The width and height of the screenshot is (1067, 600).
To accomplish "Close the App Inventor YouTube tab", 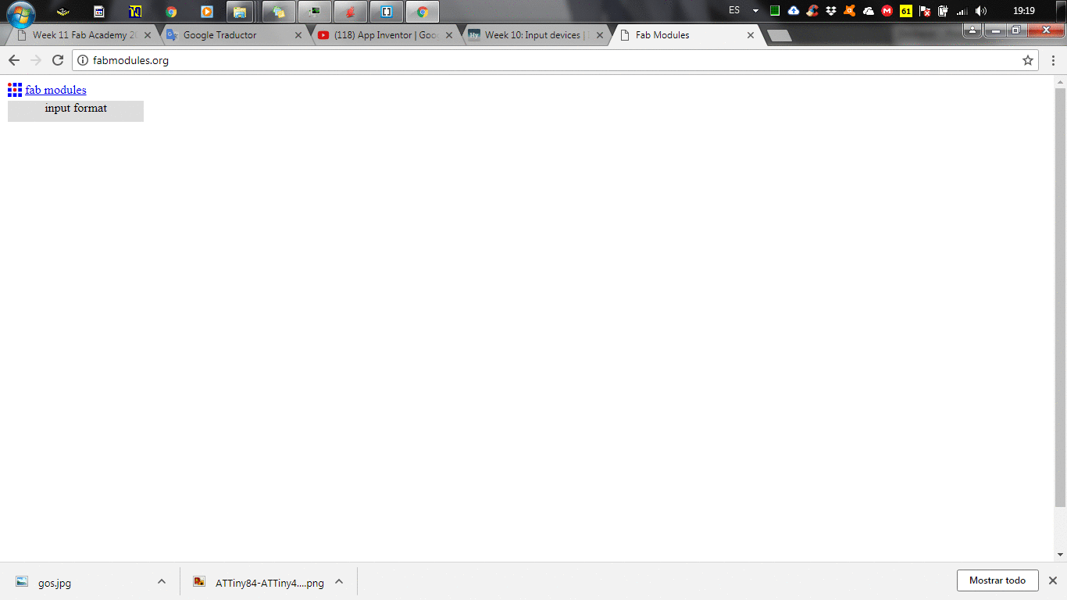I will 448,35.
